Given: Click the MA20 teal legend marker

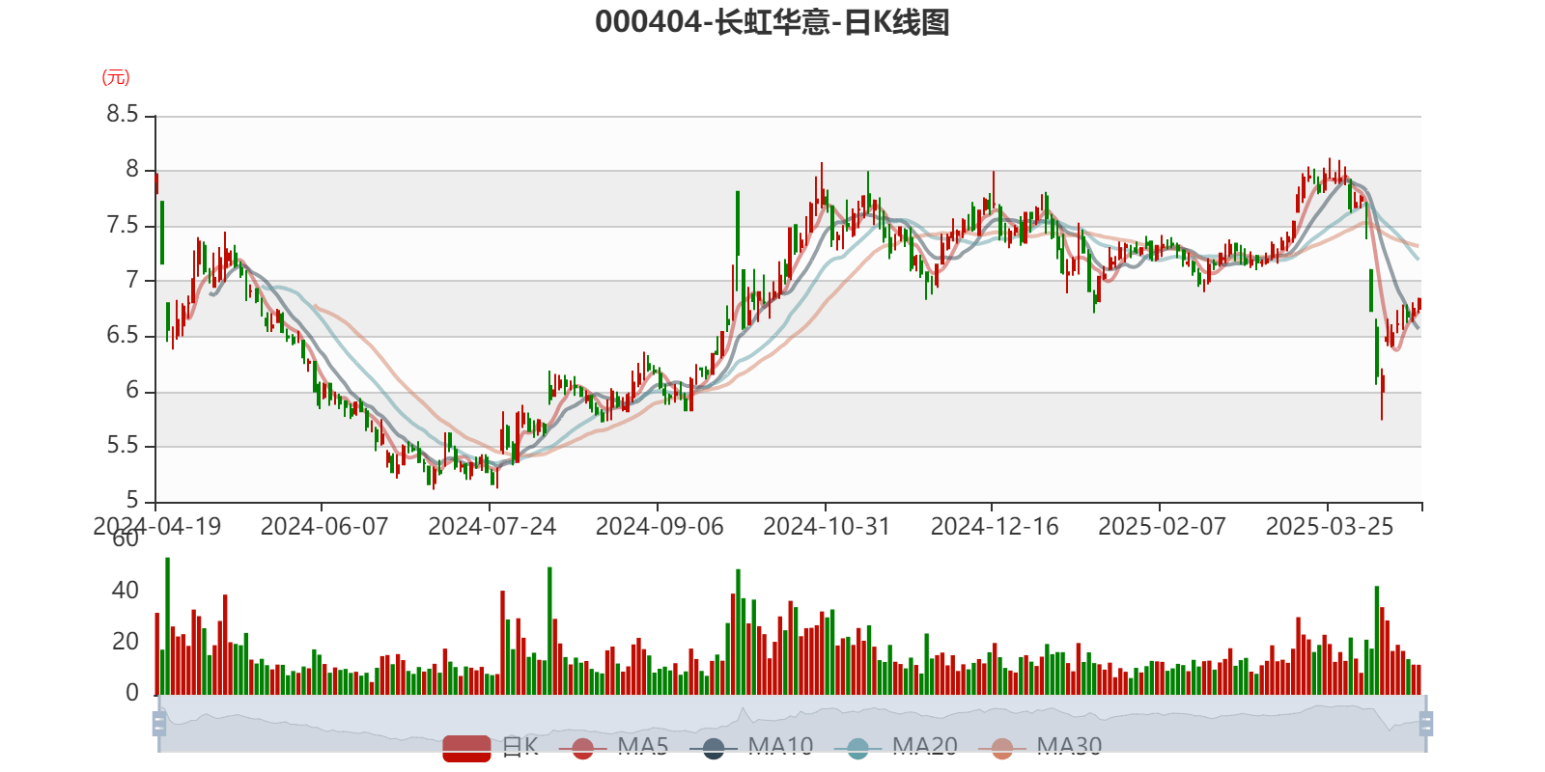Looking at the screenshot, I should (x=857, y=748).
